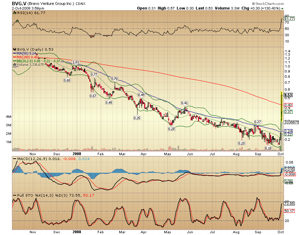Click the 'Low 0.30' value
This screenshot has width=299, height=235.
[185, 8]
